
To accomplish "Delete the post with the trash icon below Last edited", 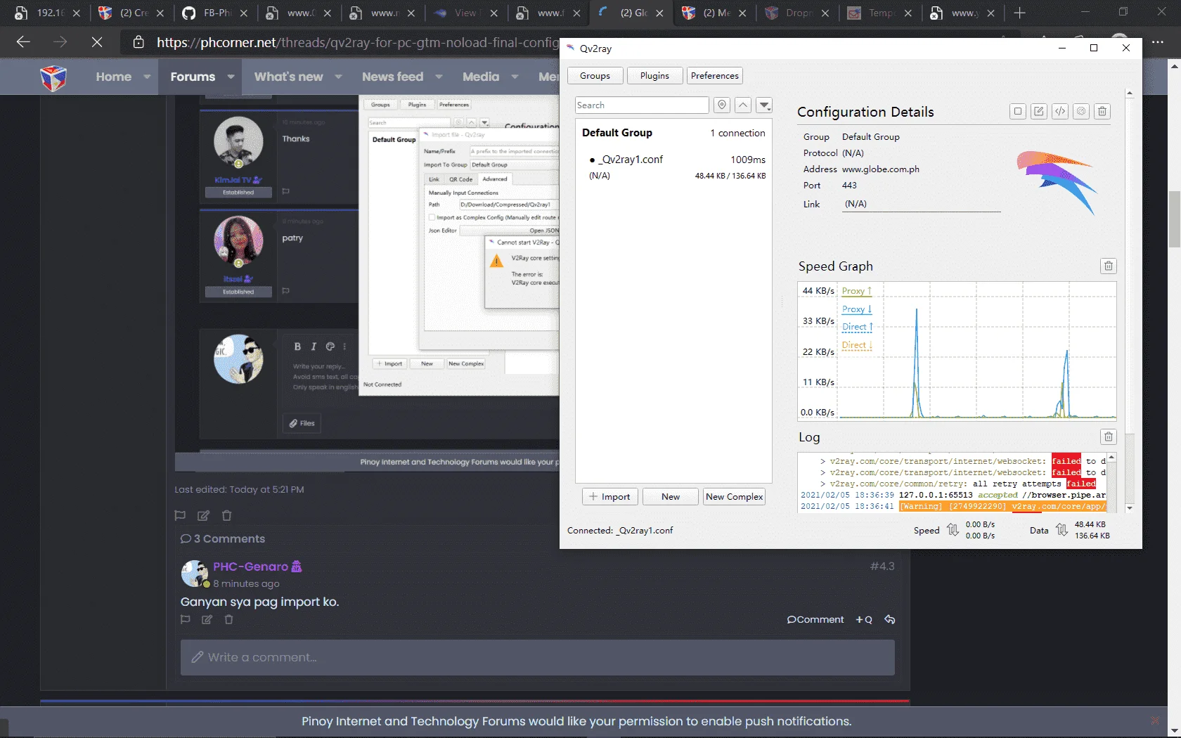I will coord(226,515).
